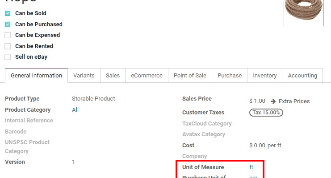Tick the Sell on eBay checkbox
Screen dimensions: 331x178
click(8, 57)
